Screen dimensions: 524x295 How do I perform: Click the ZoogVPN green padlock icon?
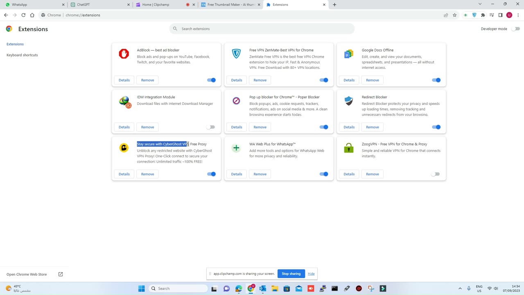[x=349, y=148]
